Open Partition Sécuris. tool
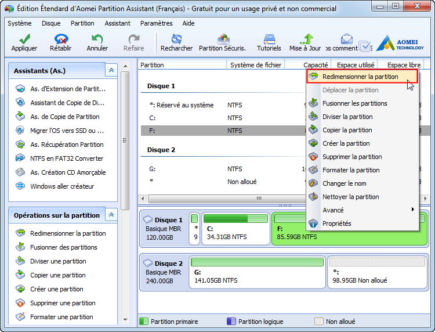This screenshot has width=435, height=332. (222, 42)
